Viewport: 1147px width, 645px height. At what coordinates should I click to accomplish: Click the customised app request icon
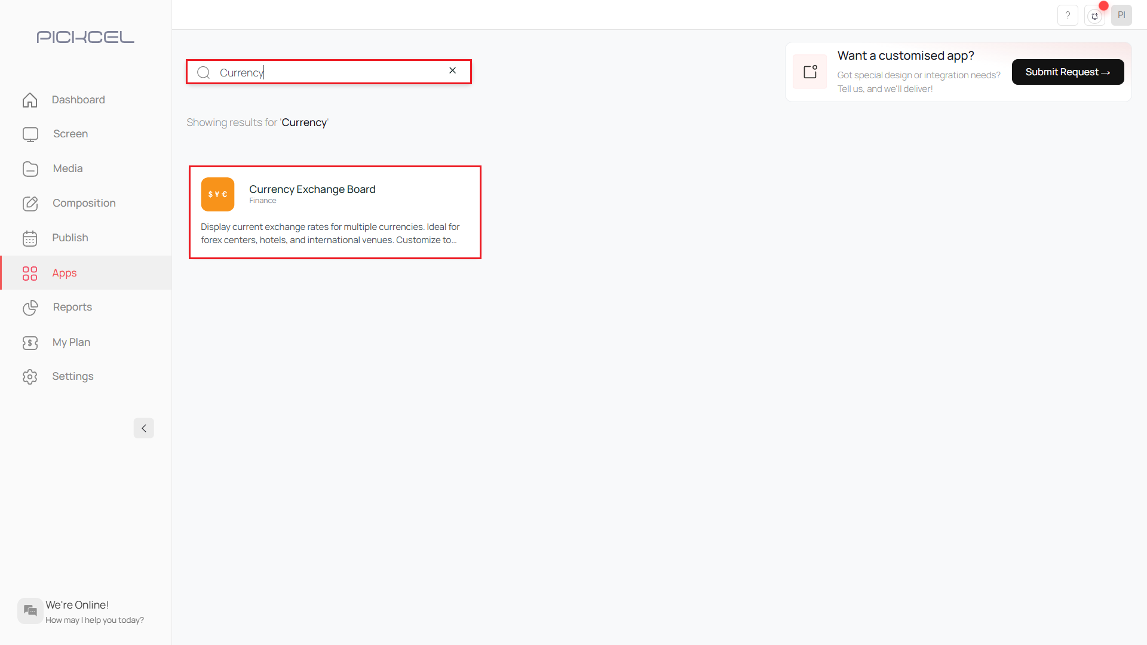809,72
